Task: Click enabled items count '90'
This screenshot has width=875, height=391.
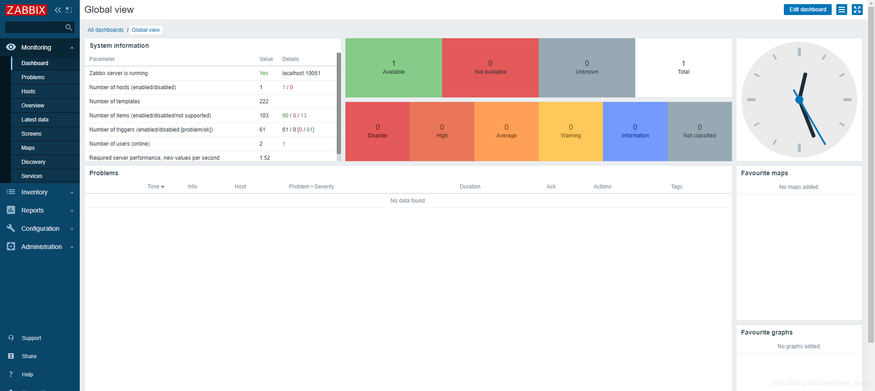Action: 285,116
